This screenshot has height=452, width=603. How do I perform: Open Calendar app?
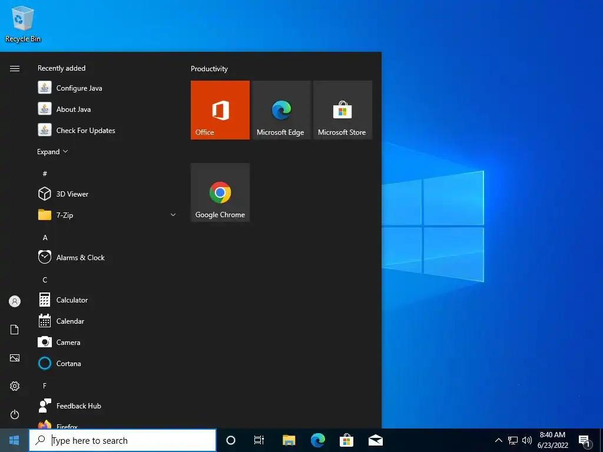(x=107, y=321)
